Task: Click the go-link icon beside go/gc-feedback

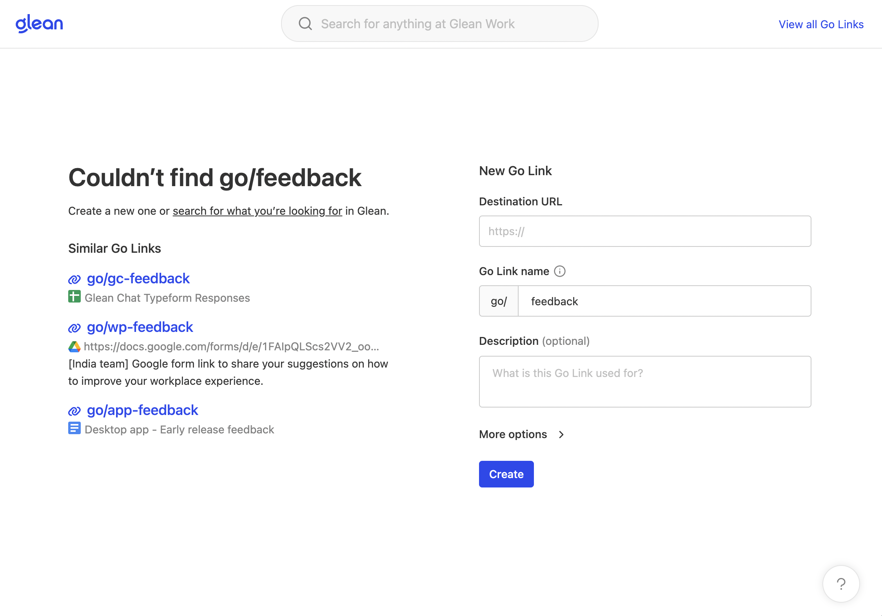Action: click(x=74, y=279)
